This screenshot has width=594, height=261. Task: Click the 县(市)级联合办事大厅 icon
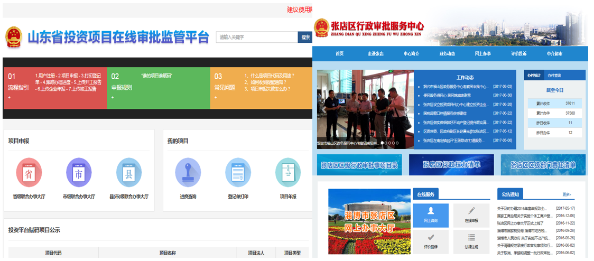129,173
